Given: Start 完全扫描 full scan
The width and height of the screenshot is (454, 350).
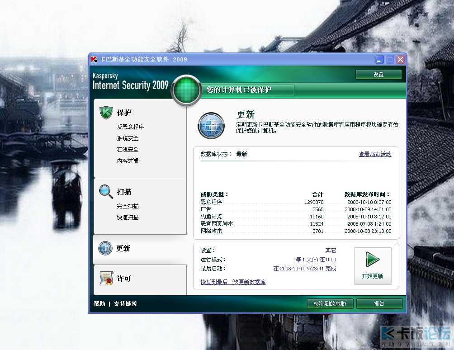Looking at the screenshot, I should [128, 206].
